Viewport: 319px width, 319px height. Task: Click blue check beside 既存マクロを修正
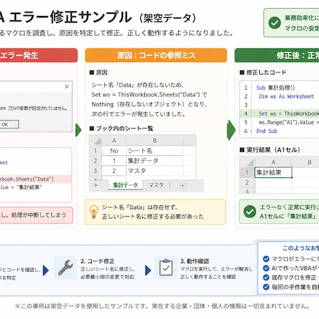tap(266, 278)
